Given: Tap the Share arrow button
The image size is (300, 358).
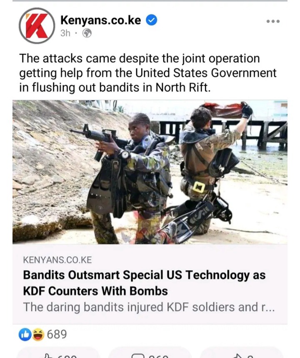Looking at the screenshot, I should click(x=242, y=354).
